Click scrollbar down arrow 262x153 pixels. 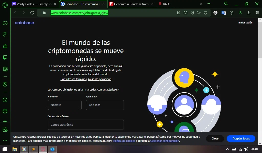pos(260,144)
